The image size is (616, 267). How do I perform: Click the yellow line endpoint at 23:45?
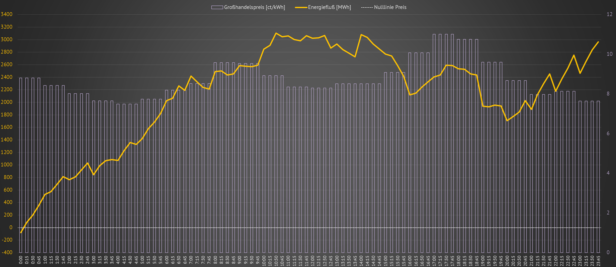(x=598, y=42)
